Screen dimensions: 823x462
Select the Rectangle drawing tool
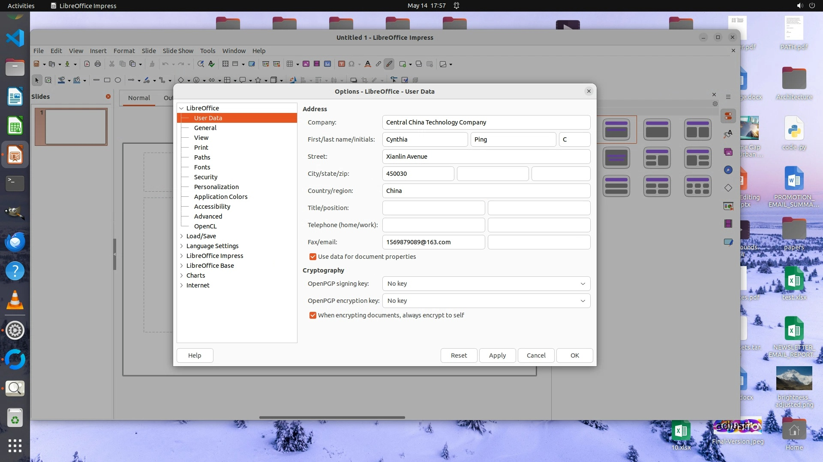pyautogui.click(x=107, y=80)
